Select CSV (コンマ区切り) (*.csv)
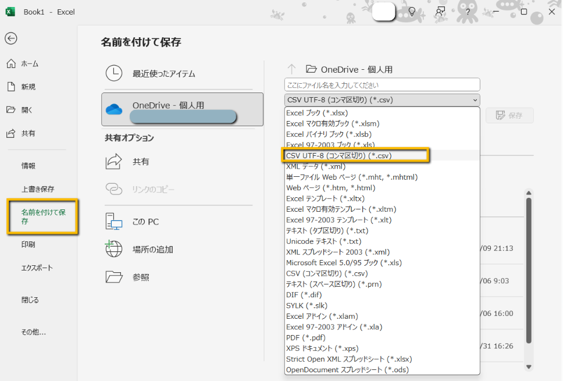This screenshot has height=381, width=563. point(382,273)
